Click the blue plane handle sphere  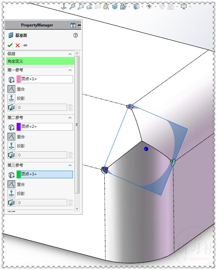point(146,149)
